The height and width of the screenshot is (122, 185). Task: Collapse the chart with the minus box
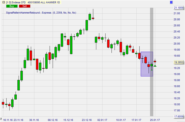point(3,2)
